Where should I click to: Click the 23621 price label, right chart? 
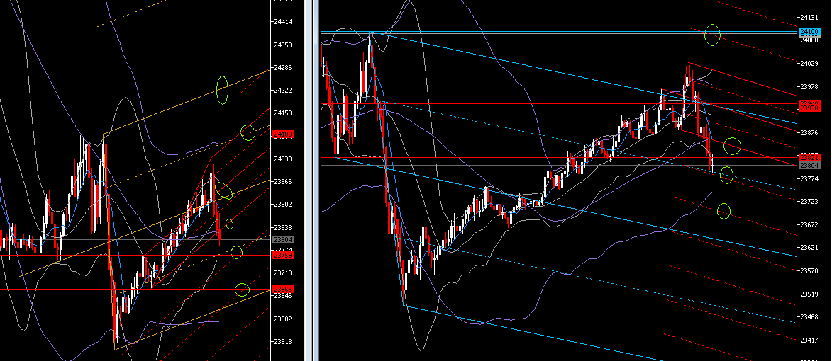810,248
